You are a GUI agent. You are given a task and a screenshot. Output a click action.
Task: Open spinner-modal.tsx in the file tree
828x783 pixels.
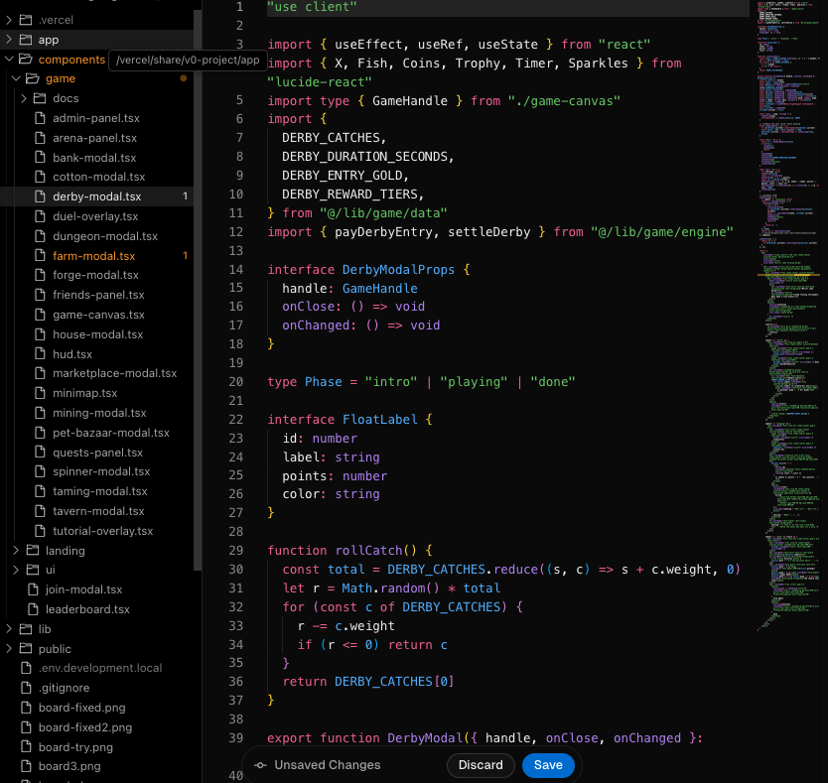(101, 471)
